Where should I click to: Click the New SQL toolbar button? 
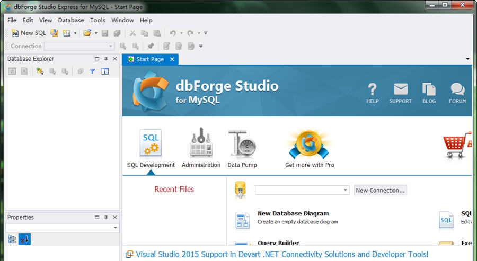click(28, 33)
